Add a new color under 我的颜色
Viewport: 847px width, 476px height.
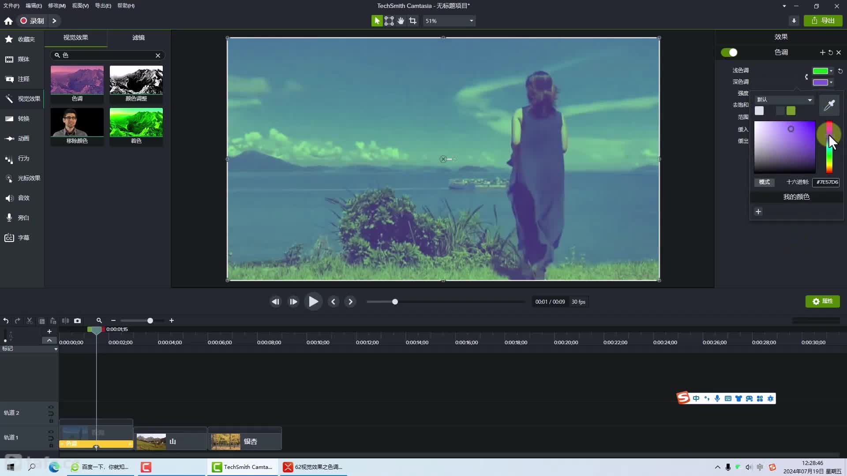758,212
